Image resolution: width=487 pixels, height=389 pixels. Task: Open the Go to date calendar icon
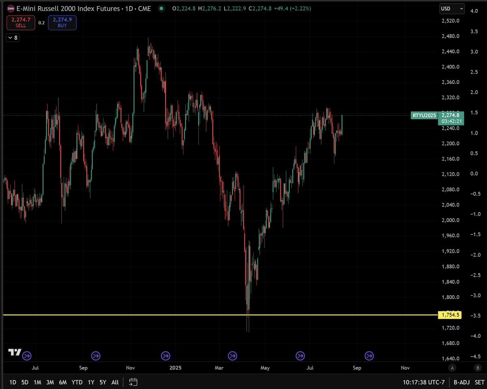point(133,382)
